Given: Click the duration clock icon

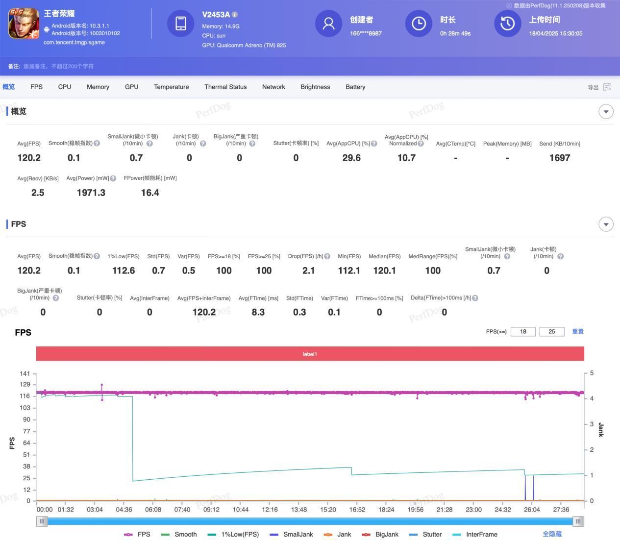Looking at the screenshot, I should coord(419,23).
